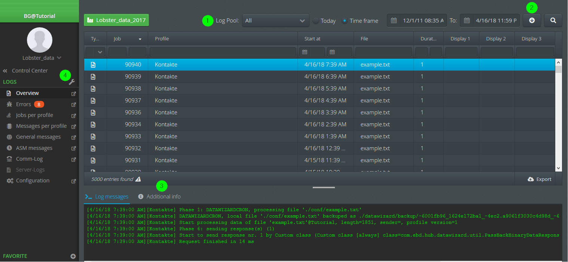Select the row for job 90938
The image size is (568, 262).
[320, 89]
